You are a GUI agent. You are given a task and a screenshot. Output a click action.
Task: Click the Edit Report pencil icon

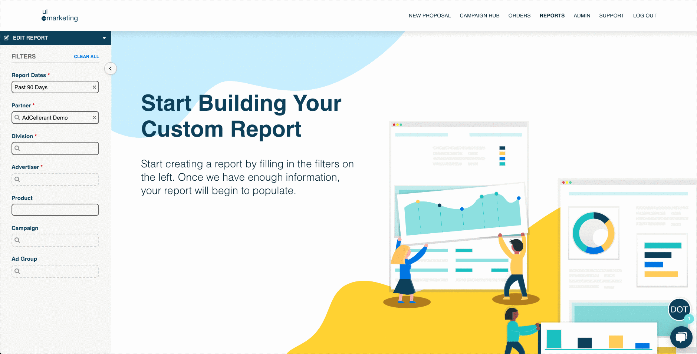[x=6, y=38]
